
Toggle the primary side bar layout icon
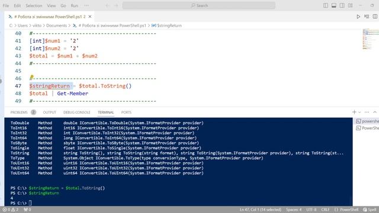pos(326,5)
